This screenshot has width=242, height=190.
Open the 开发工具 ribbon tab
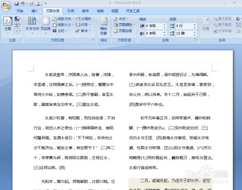click(133, 11)
